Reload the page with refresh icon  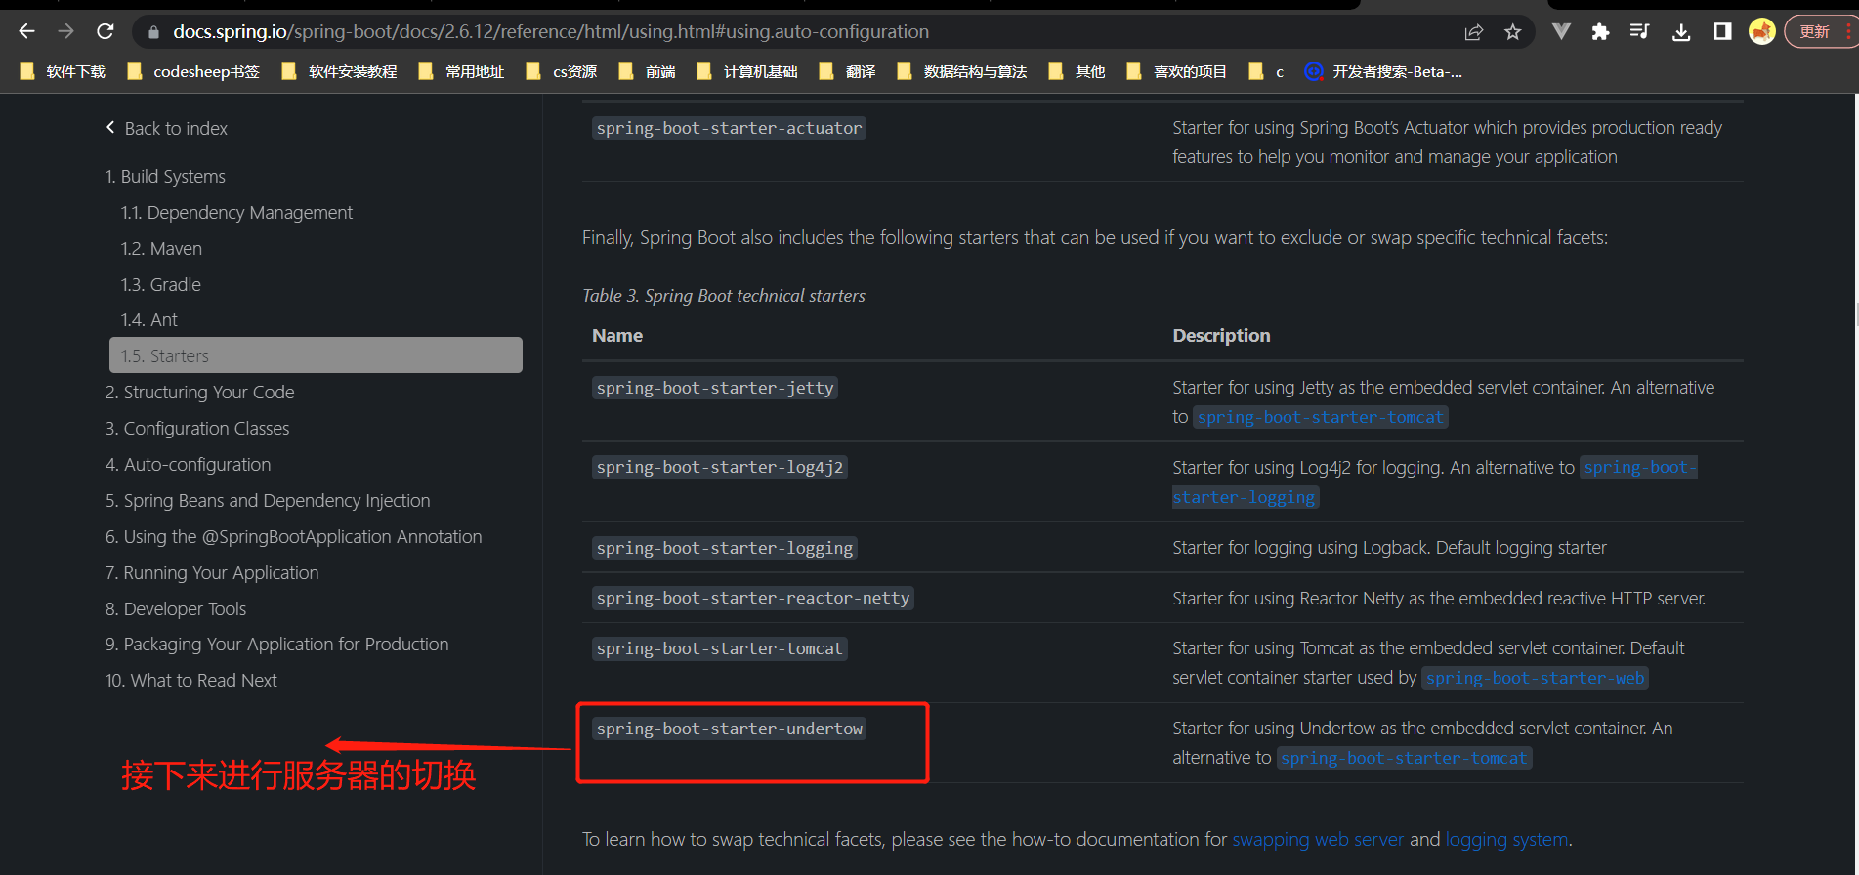(106, 31)
